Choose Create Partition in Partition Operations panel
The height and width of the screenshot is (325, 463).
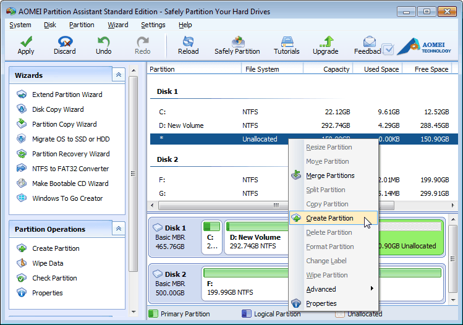[56, 248]
